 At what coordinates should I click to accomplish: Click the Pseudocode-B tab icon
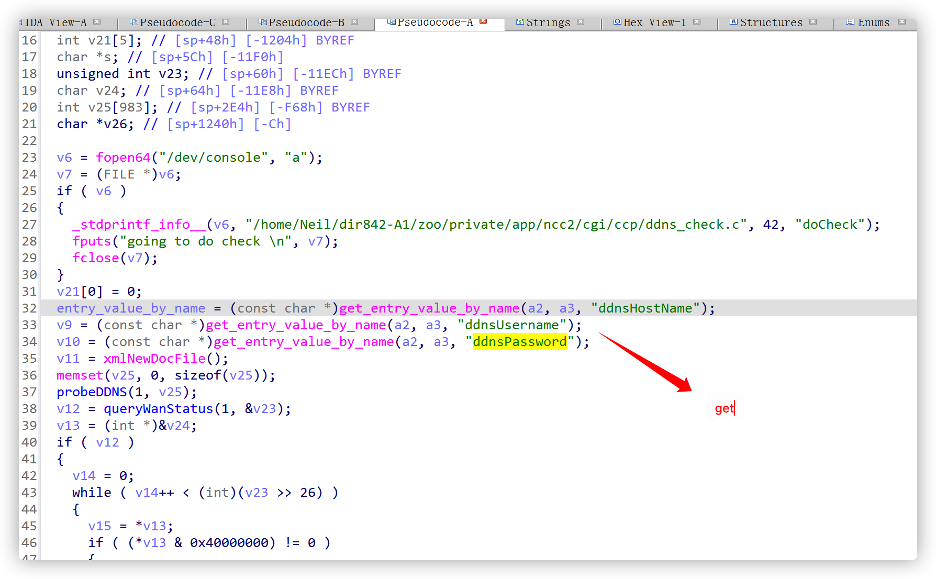pos(263,22)
